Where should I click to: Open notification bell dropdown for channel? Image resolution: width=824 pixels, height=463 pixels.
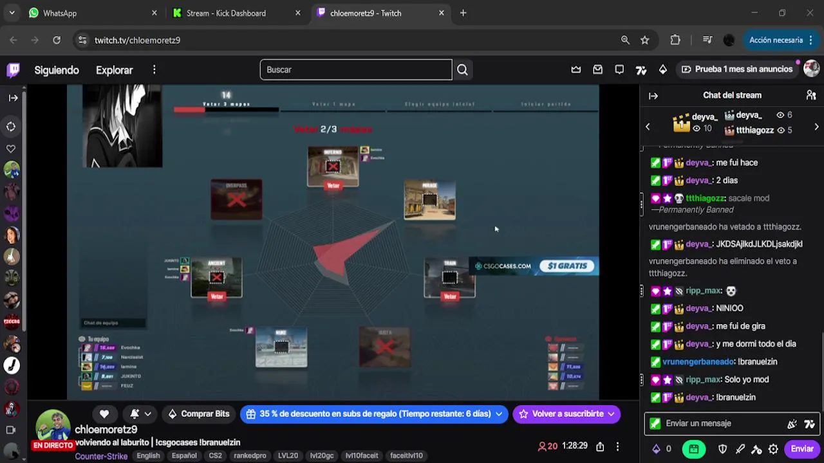coord(140,414)
